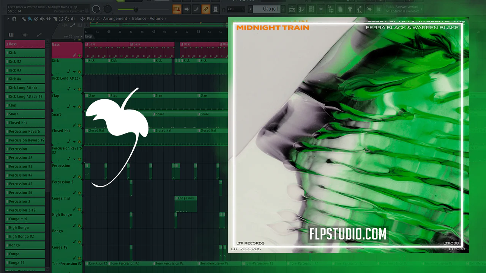Mute the Clap track with its LED

click(79, 107)
